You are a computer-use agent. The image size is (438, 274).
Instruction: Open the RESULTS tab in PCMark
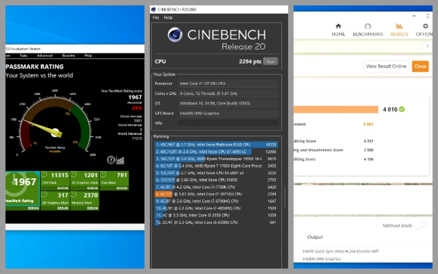pos(399,30)
